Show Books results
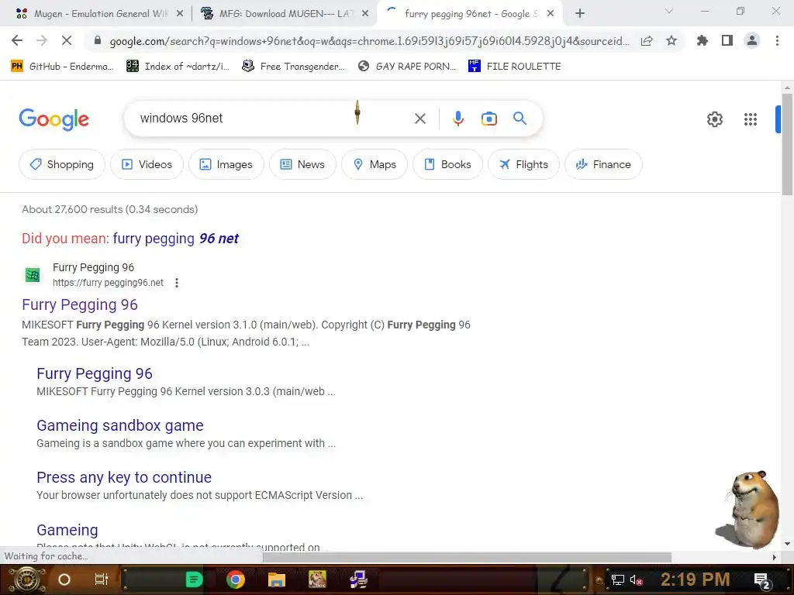Screen dimensions: 794x595 447,164
